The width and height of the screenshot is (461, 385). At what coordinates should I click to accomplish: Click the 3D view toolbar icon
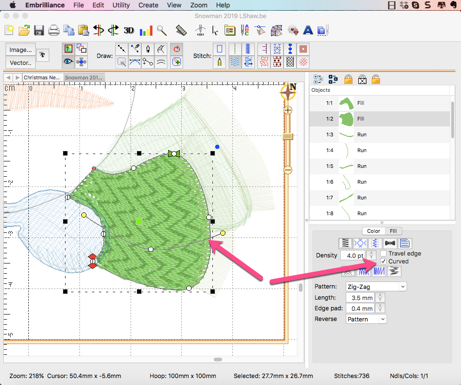pos(129,31)
